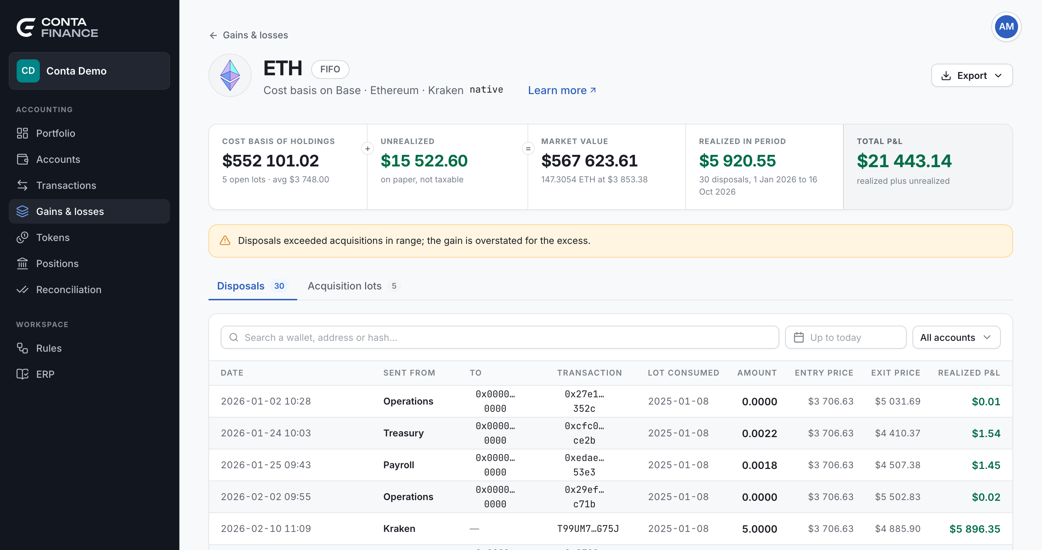Image resolution: width=1042 pixels, height=550 pixels.
Task: Switch to the Acquisition lots tab
Action: tap(354, 286)
